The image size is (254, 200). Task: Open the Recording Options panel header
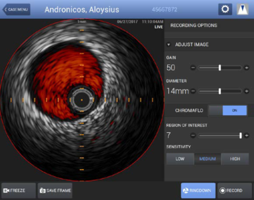(x=194, y=25)
